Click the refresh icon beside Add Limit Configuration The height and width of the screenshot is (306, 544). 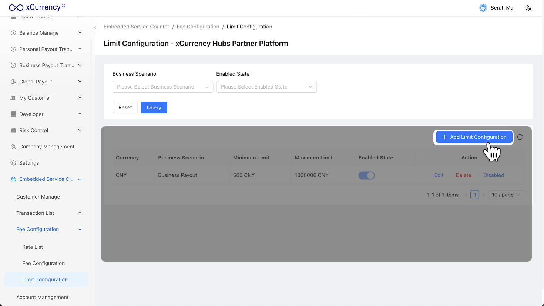click(520, 137)
